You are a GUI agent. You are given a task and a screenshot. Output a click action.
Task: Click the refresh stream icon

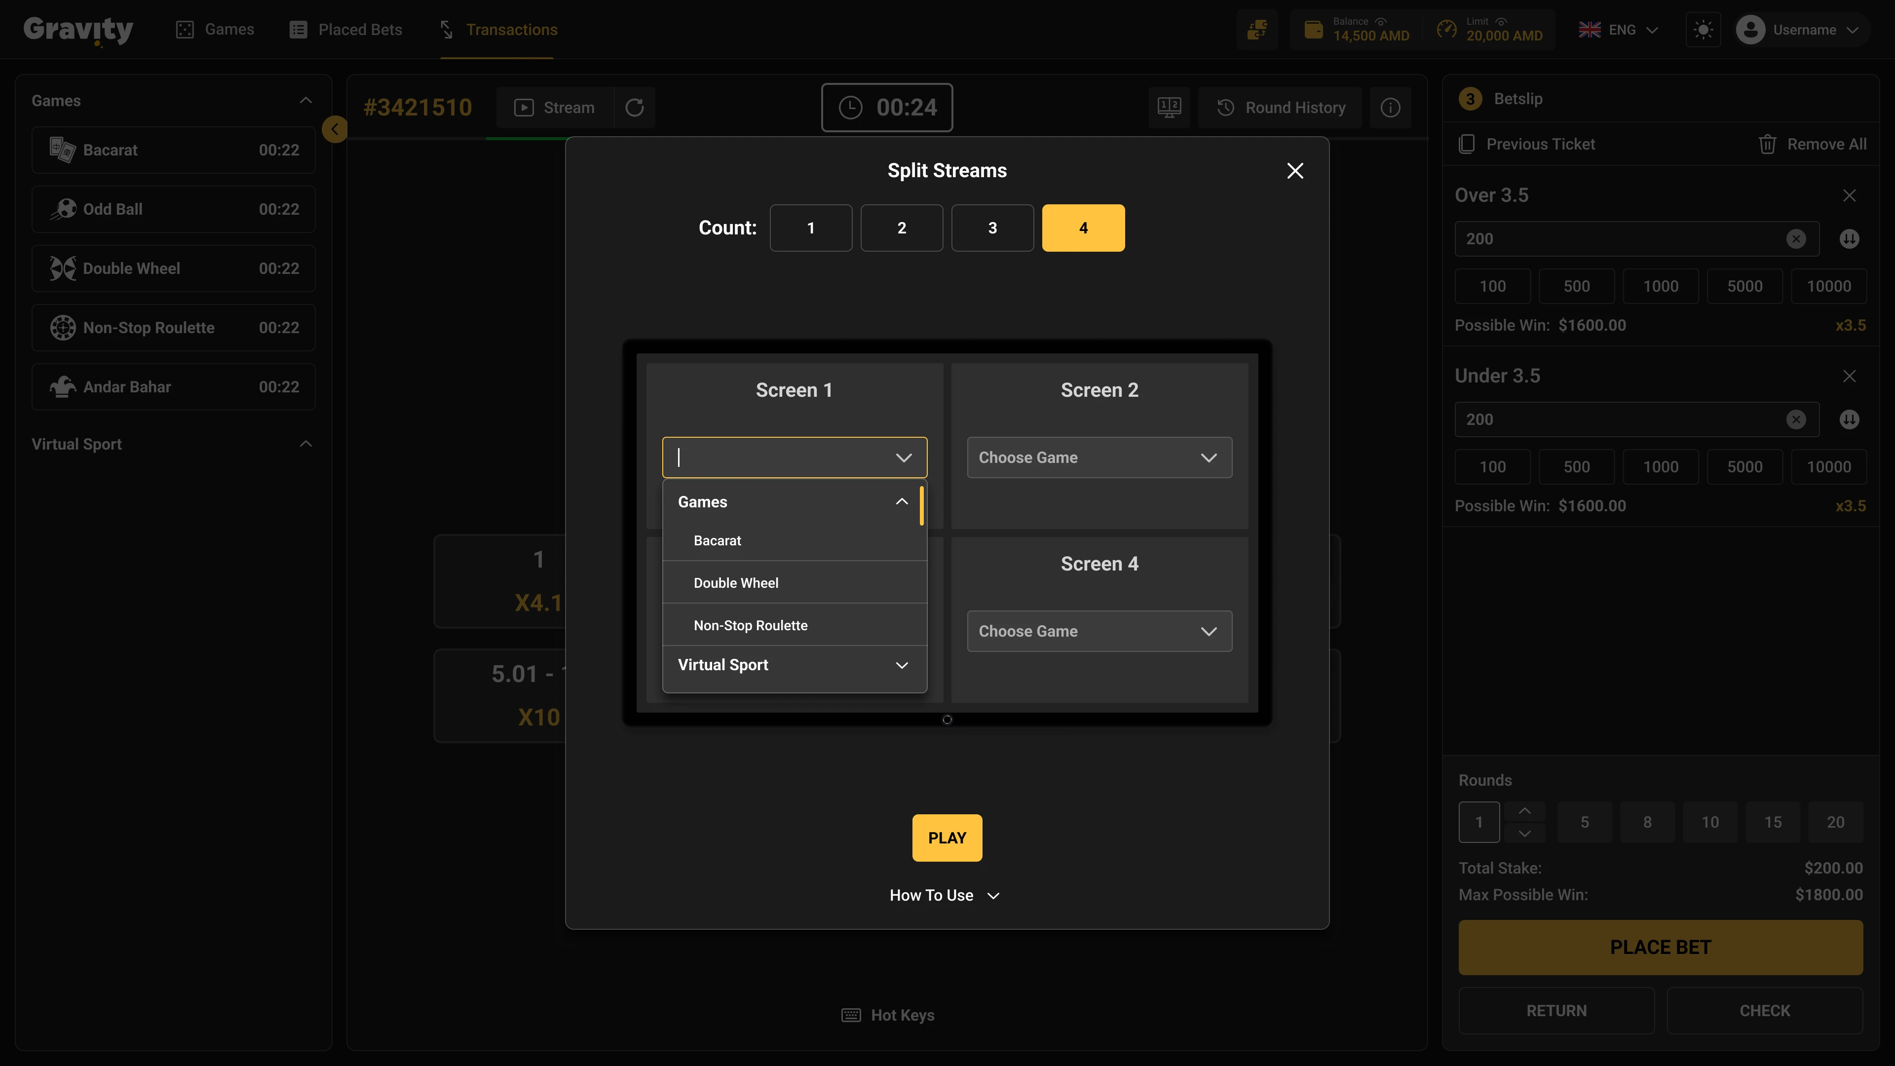click(x=634, y=108)
